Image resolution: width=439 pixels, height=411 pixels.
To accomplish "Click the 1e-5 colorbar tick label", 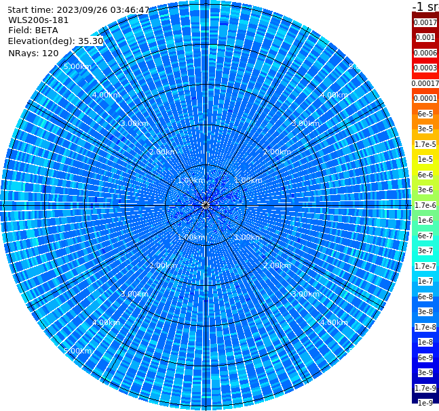I will pyautogui.click(x=425, y=159).
